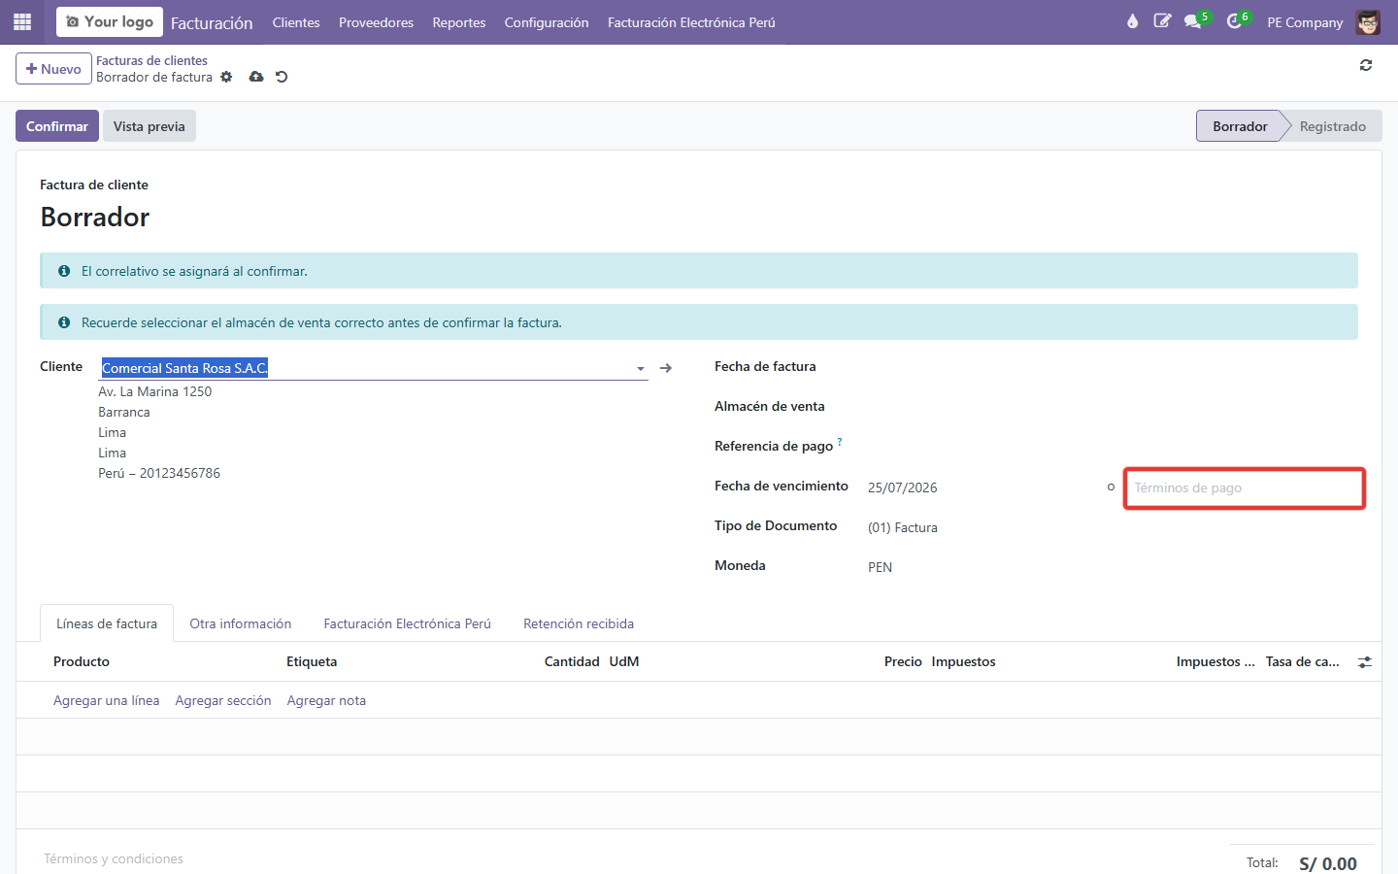Open activities clock icon in top bar
1398x874 pixels.
pyautogui.click(x=1234, y=21)
